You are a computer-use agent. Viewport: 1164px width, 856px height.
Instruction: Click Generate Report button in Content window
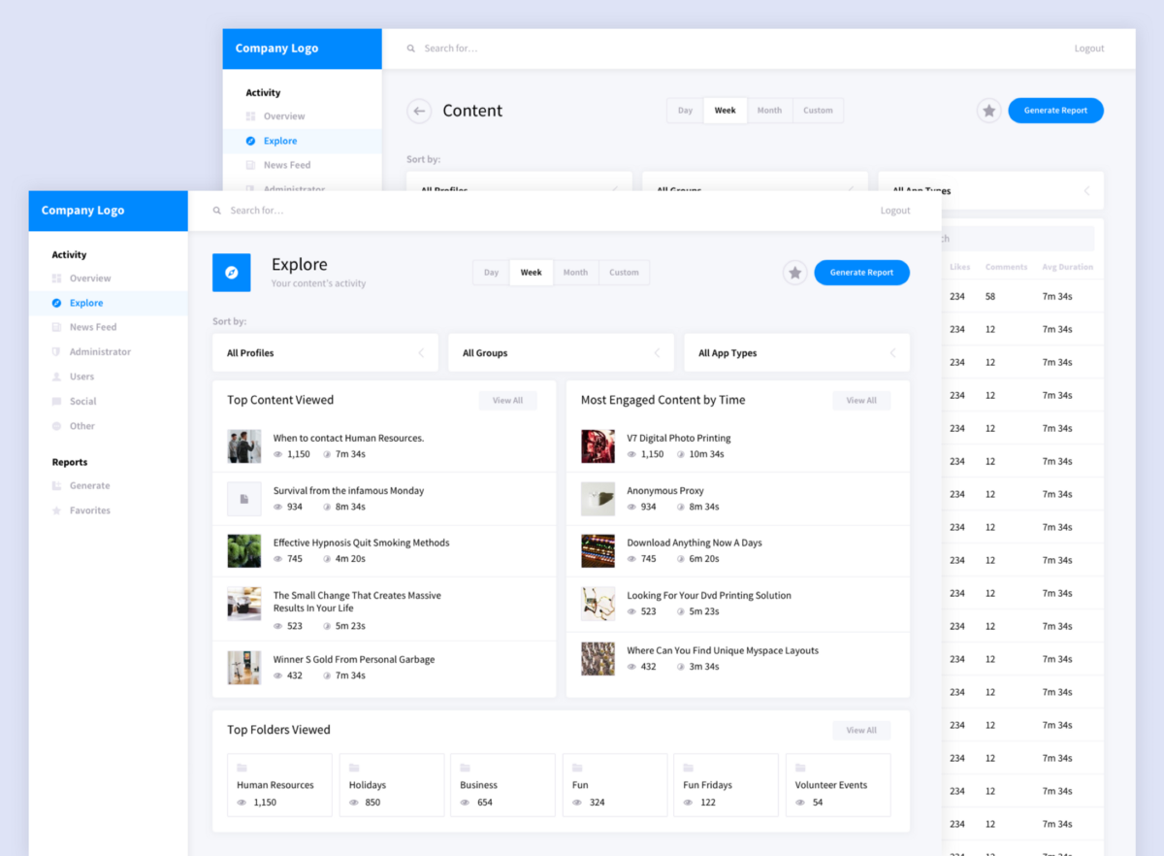click(1056, 111)
